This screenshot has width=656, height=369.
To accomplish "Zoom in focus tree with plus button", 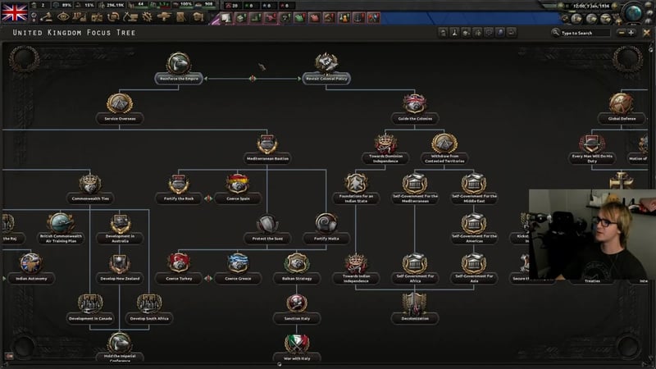I will pyautogui.click(x=631, y=33).
